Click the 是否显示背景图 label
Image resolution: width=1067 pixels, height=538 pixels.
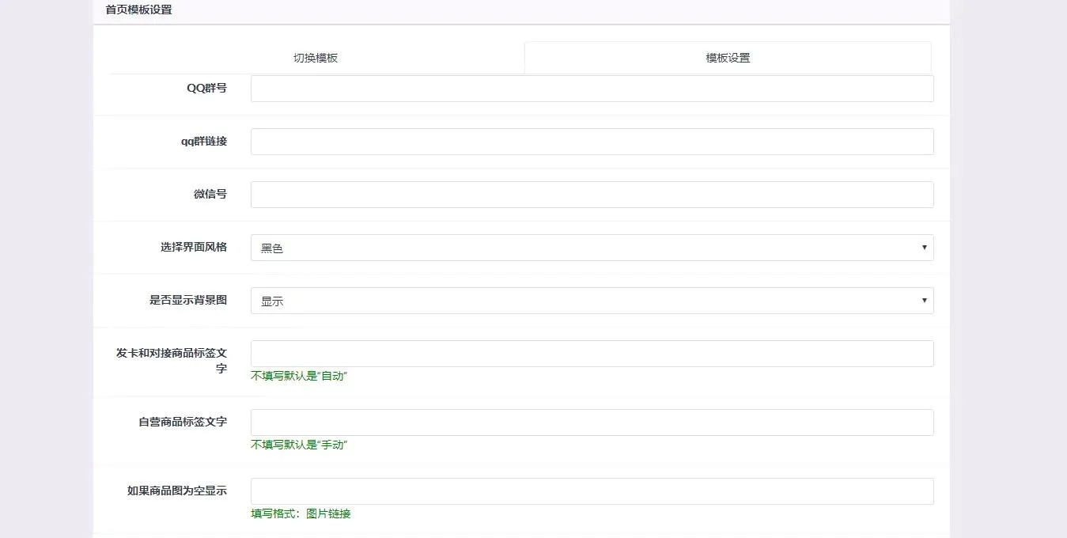(x=188, y=300)
